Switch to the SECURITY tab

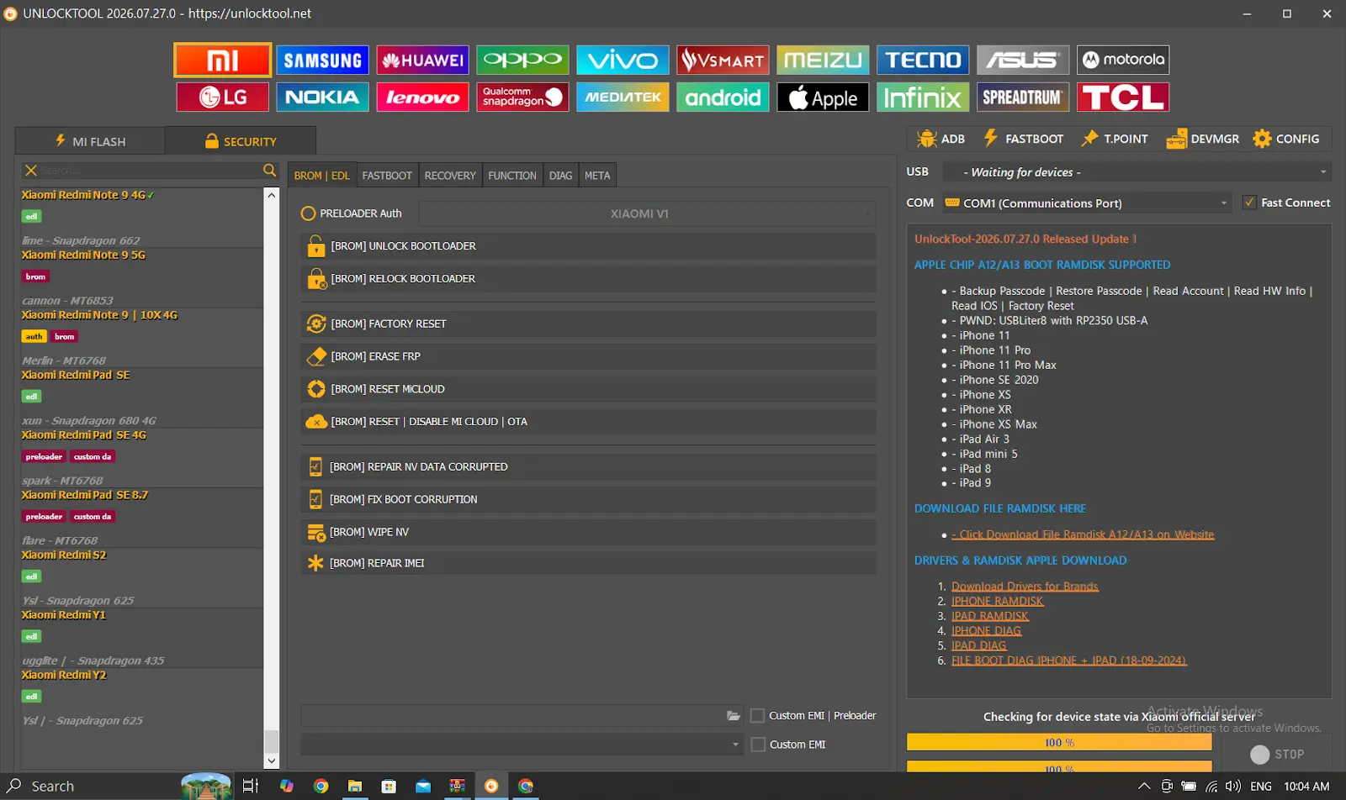point(241,141)
